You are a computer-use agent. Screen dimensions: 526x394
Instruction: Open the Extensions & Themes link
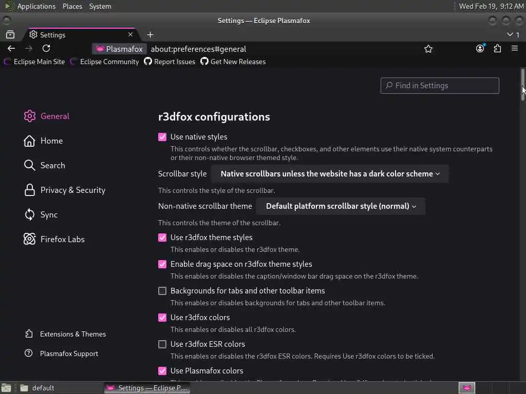tap(72, 334)
